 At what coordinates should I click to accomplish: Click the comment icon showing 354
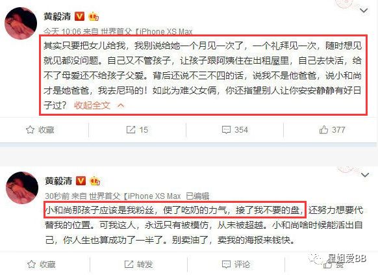pyautogui.click(x=226, y=130)
